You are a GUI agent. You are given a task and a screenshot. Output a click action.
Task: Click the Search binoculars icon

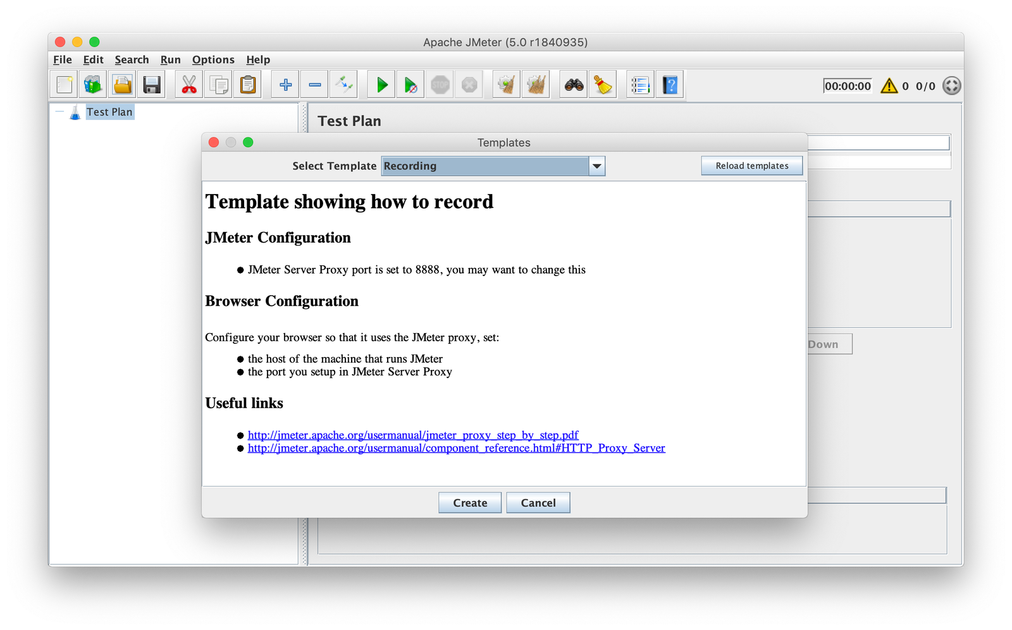coord(574,85)
